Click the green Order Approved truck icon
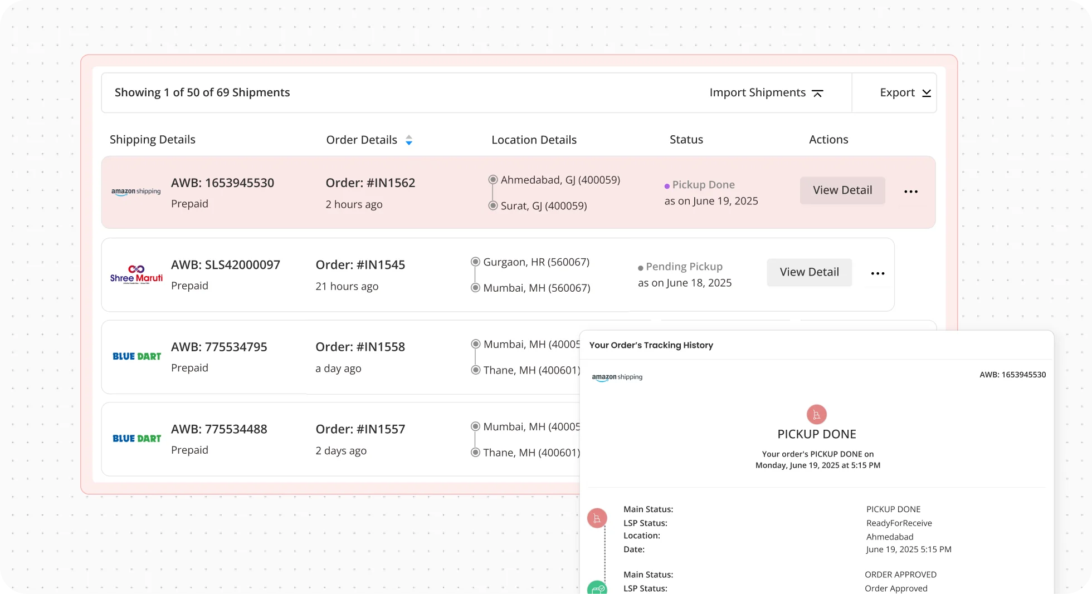 pyautogui.click(x=597, y=588)
